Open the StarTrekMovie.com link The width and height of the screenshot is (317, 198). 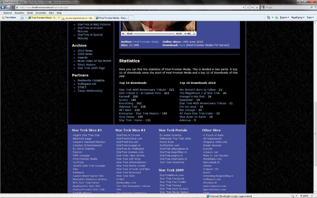[172, 175]
